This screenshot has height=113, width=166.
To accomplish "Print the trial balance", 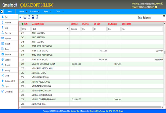I will 33,17.
